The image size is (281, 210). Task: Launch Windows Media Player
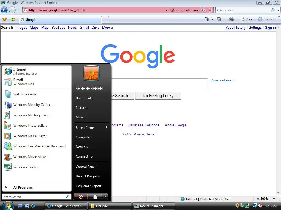point(37,136)
